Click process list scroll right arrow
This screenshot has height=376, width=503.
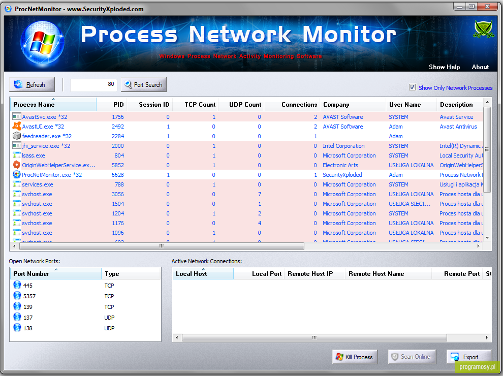478,246
